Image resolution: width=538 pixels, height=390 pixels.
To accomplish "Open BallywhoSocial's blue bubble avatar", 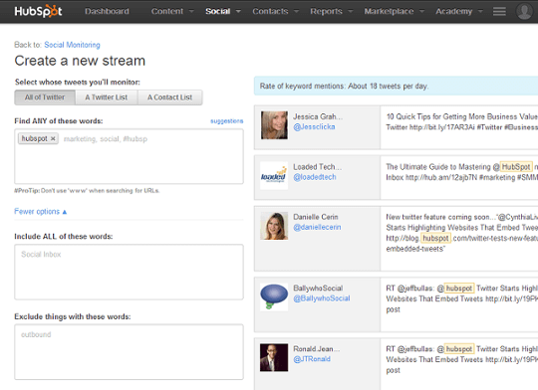I will point(274,296).
